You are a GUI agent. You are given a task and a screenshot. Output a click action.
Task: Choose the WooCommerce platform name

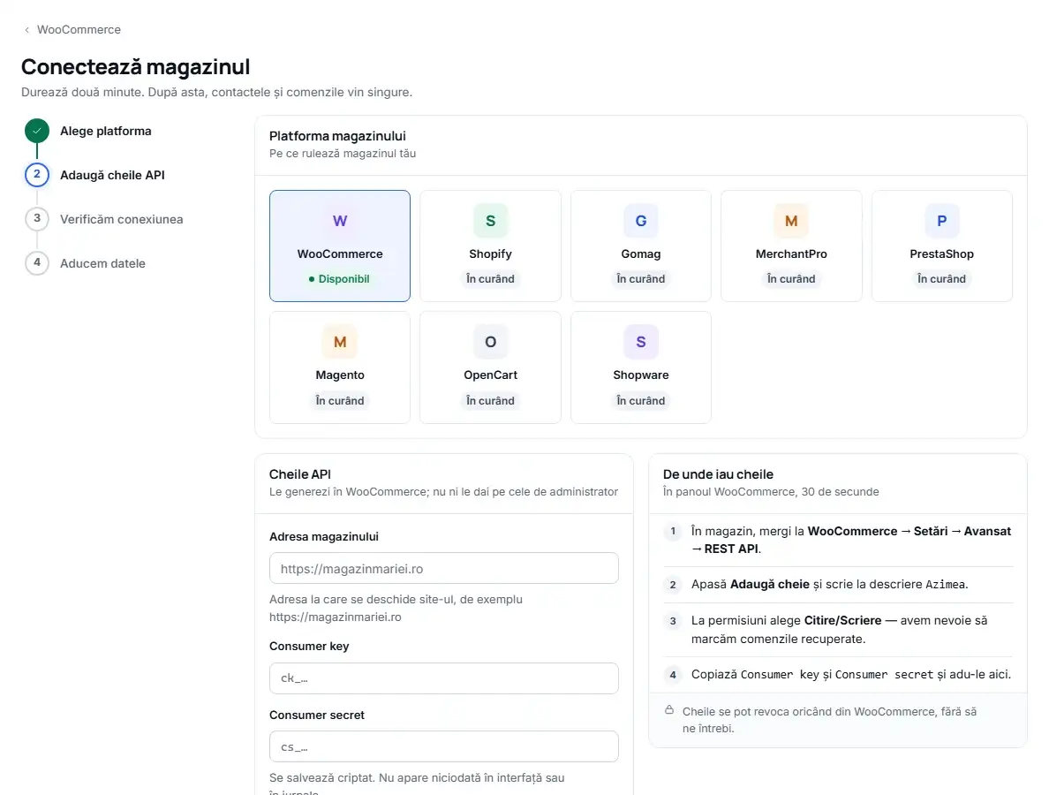pos(340,254)
